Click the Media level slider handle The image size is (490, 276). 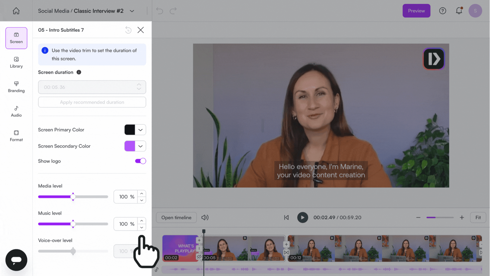73,197
